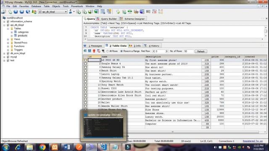The width and height of the screenshot is (269, 151).
Task: Open Internet Explorer from the taskbar
Action: click(18, 147)
